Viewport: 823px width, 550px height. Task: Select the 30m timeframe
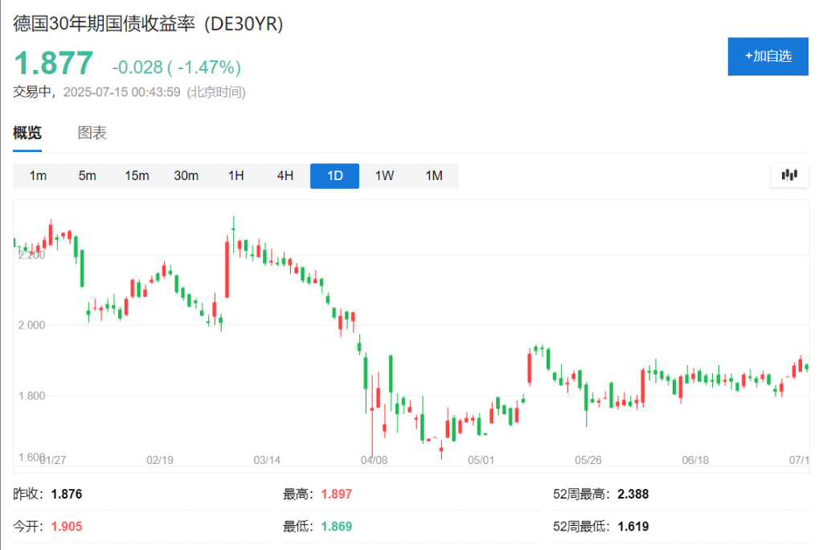point(186,175)
